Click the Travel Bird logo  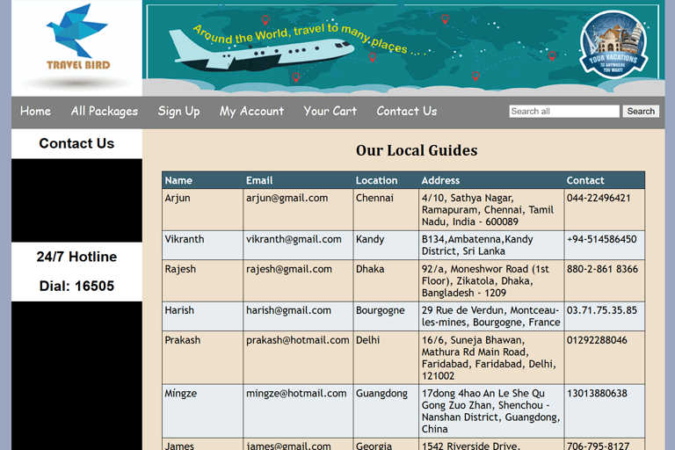[x=76, y=47]
